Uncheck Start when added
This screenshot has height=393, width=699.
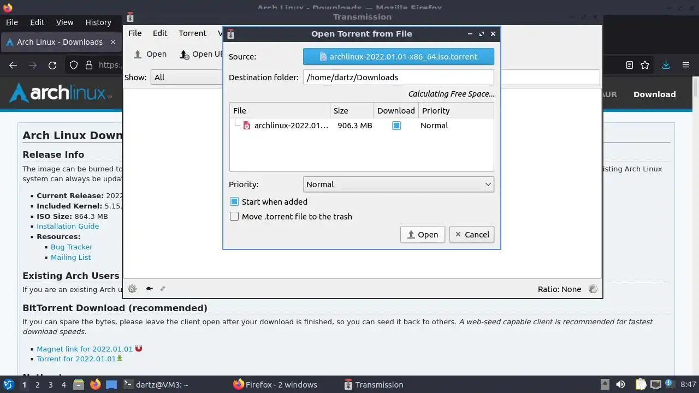click(x=234, y=201)
